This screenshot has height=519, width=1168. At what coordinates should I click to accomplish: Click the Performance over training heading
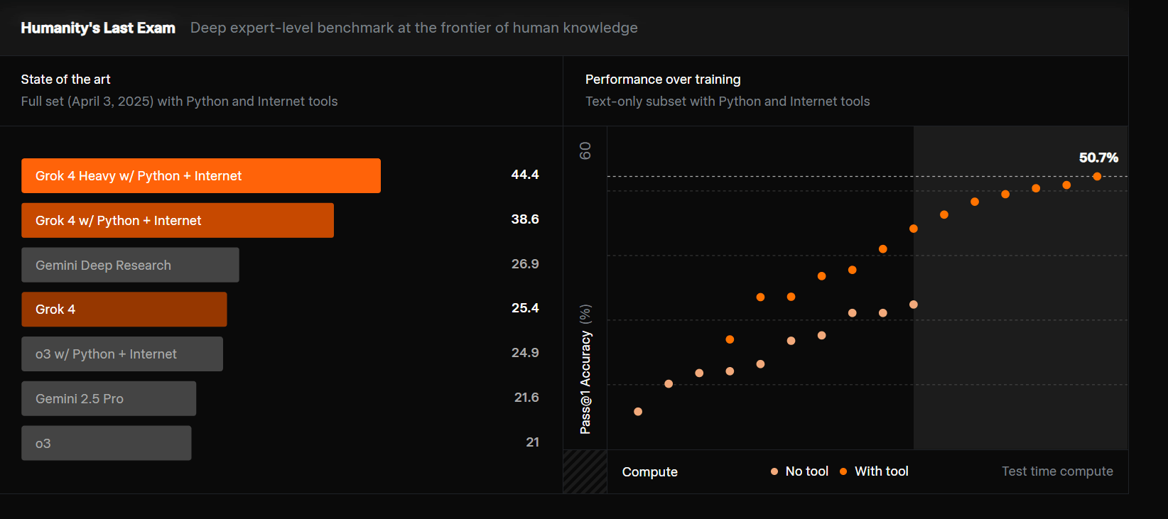click(x=663, y=80)
